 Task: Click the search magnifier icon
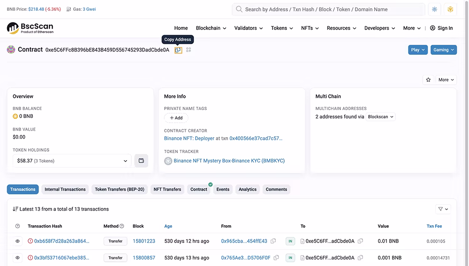pos(239,9)
